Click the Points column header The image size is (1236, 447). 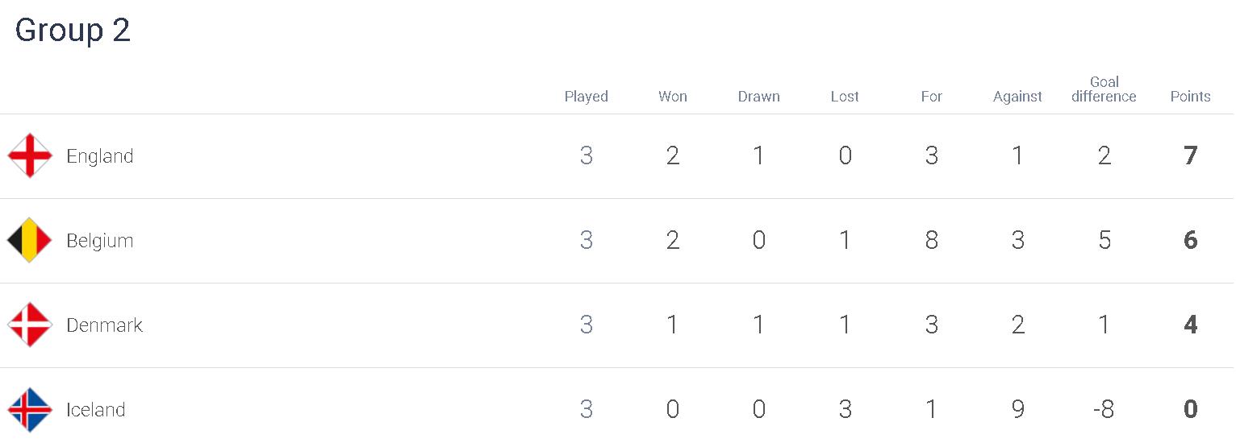1191,97
